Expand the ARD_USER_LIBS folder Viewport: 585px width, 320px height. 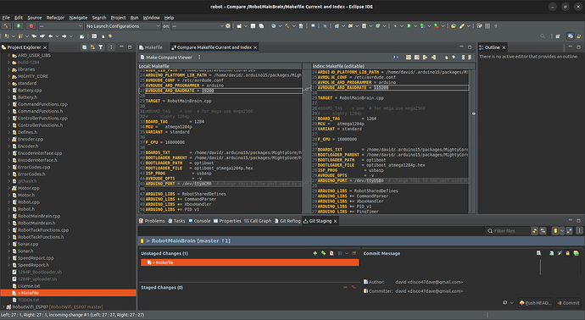(x=9, y=55)
